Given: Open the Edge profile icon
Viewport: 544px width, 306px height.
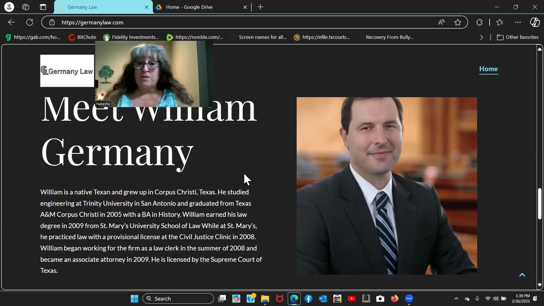Looking at the screenshot, I should tap(8, 7).
